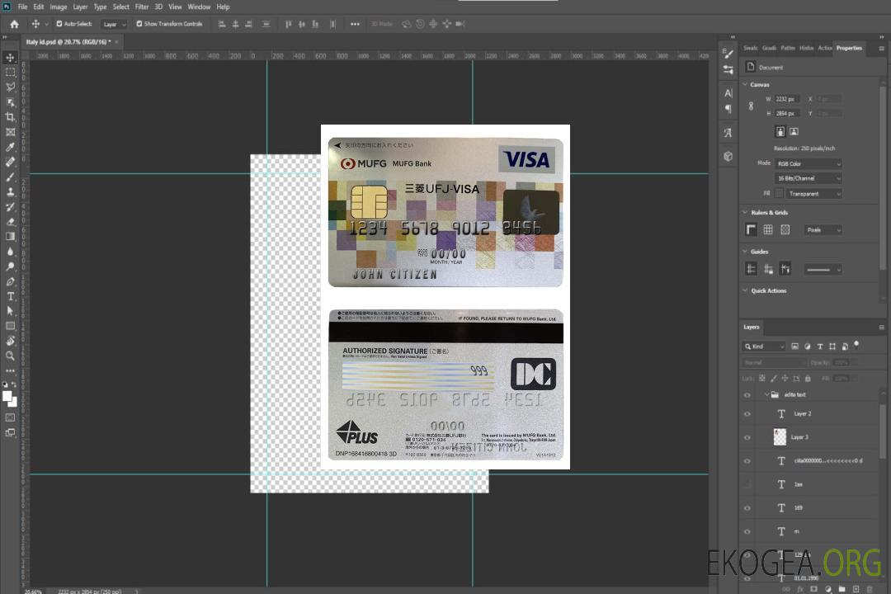Select the Rectangular Marquee tool
The width and height of the screenshot is (891, 594).
tap(10, 73)
